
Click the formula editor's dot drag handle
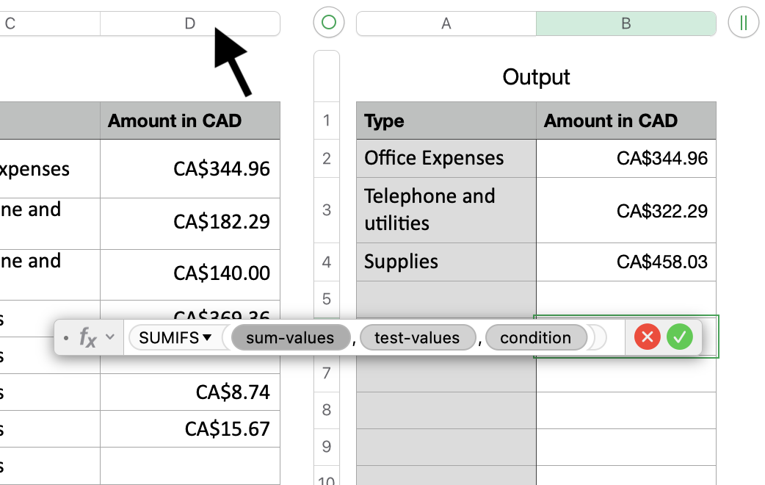click(x=66, y=338)
